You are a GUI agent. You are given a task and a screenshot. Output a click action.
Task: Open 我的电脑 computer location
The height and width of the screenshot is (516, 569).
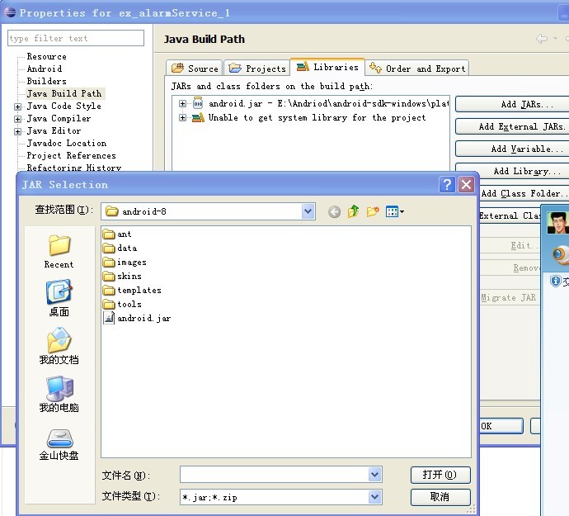(x=59, y=395)
